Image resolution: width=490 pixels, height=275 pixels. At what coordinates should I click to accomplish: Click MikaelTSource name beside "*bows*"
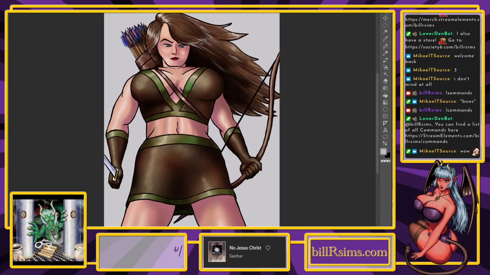(438, 101)
